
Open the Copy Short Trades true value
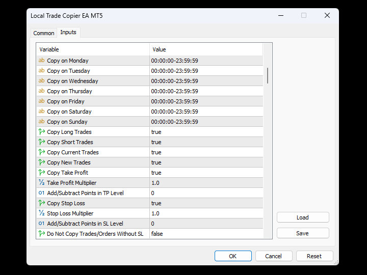206,142
